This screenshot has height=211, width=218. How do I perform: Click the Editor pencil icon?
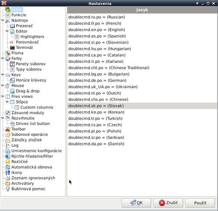(12, 31)
